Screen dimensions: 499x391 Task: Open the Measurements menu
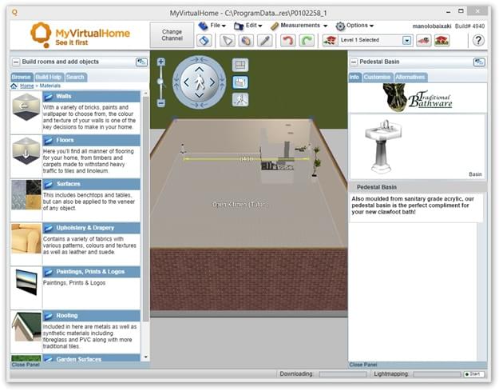pyautogui.click(x=299, y=26)
